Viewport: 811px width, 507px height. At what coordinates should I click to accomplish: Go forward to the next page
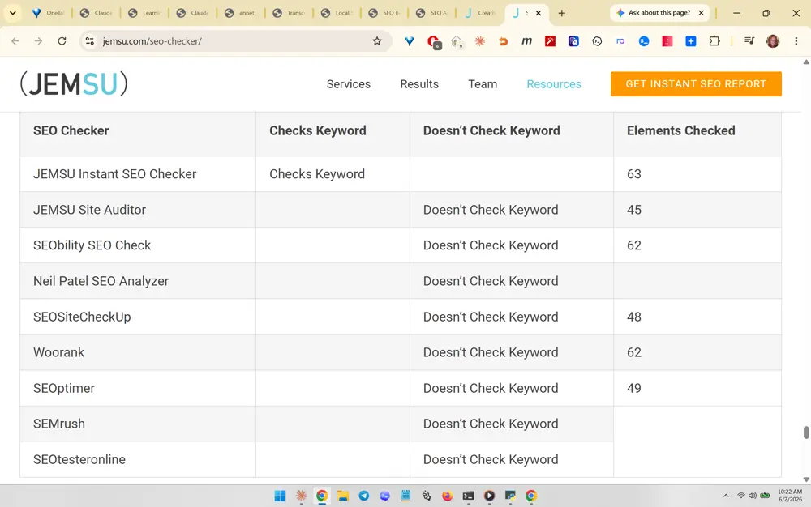tap(38, 41)
